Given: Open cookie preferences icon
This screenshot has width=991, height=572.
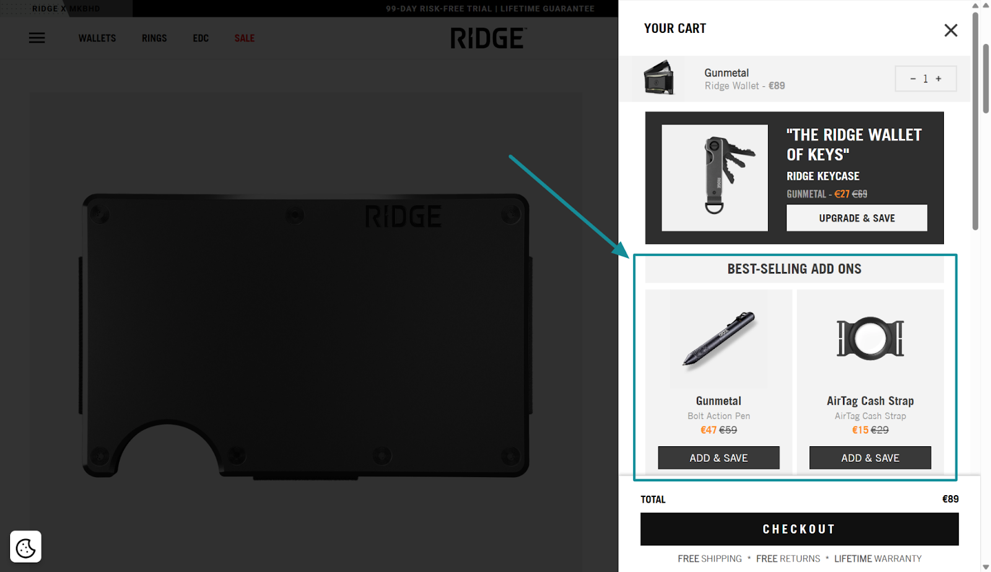Looking at the screenshot, I should [x=25, y=547].
